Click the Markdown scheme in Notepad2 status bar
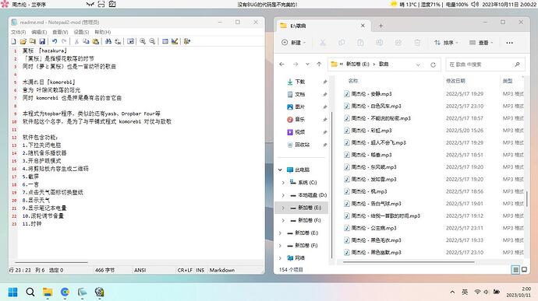Image resolution: width=538 pixels, height=301 pixels. (x=222, y=270)
